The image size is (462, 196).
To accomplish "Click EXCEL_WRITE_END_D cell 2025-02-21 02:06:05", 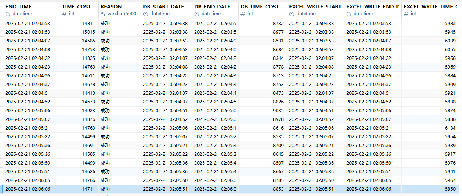I will tap(373, 180).
